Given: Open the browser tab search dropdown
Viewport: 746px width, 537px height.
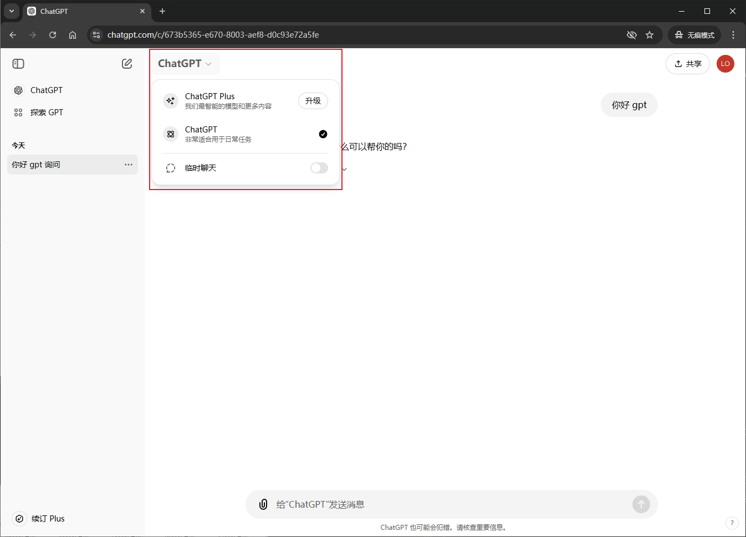Looking at the screenshot, I should (12, 11).
